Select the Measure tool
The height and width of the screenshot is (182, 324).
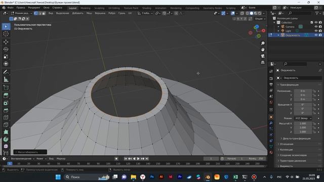point(6,80)
